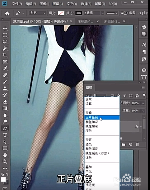This screenshot has height=190, width=150.
Task: Select the Crop tool
Action: click(5, 55)
